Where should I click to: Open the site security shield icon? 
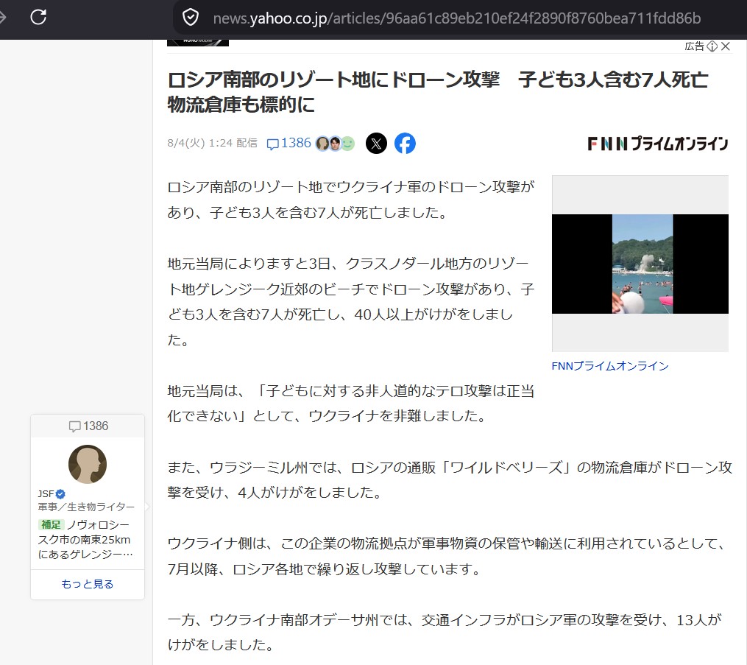pyautogui.click(x=191, y=18)
